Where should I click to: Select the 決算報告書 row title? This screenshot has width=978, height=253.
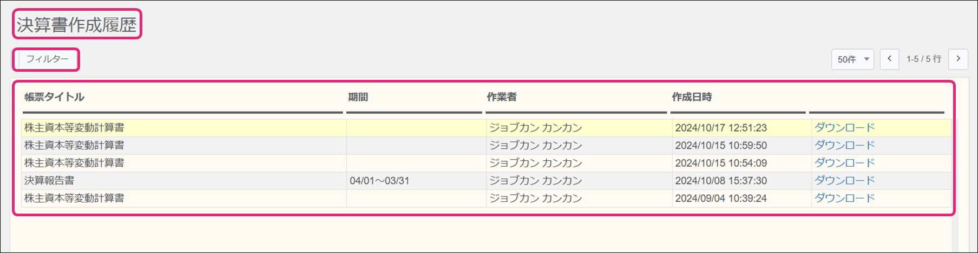49,181
